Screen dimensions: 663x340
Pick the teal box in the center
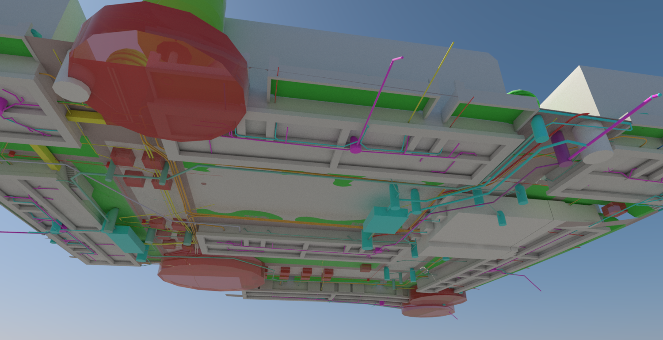coord(385,219)
